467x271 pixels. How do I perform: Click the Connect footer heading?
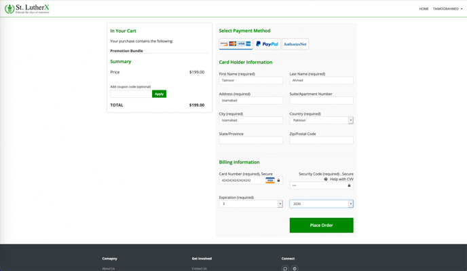point(288,259)
